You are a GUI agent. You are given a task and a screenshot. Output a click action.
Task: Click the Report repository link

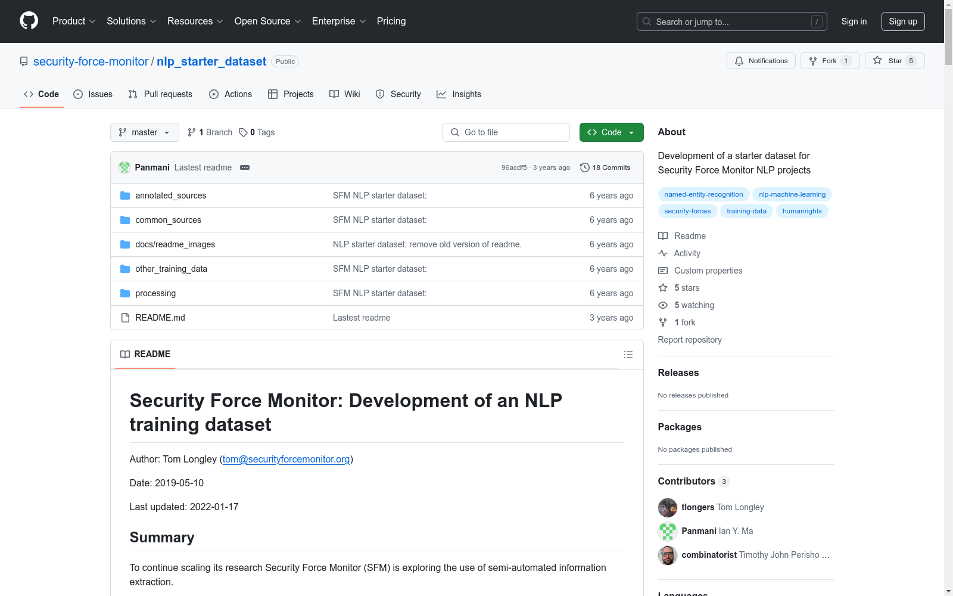[x=690, y=340]
